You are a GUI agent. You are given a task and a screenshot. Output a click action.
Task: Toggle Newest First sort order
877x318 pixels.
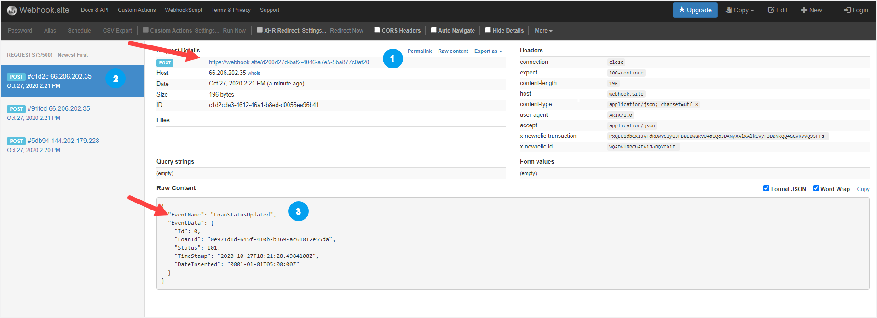[x=73, y=55]
